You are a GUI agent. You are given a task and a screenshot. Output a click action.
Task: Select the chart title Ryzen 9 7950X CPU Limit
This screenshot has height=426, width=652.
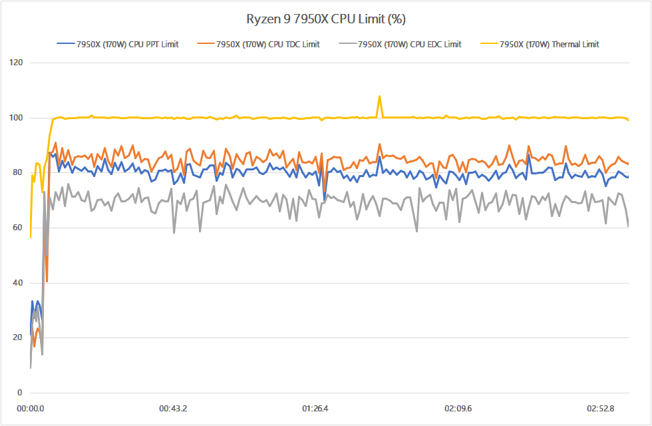coord(325,19)
